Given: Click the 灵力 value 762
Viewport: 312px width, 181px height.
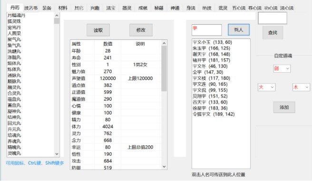Looking at the screenshot, I should 107,133.
